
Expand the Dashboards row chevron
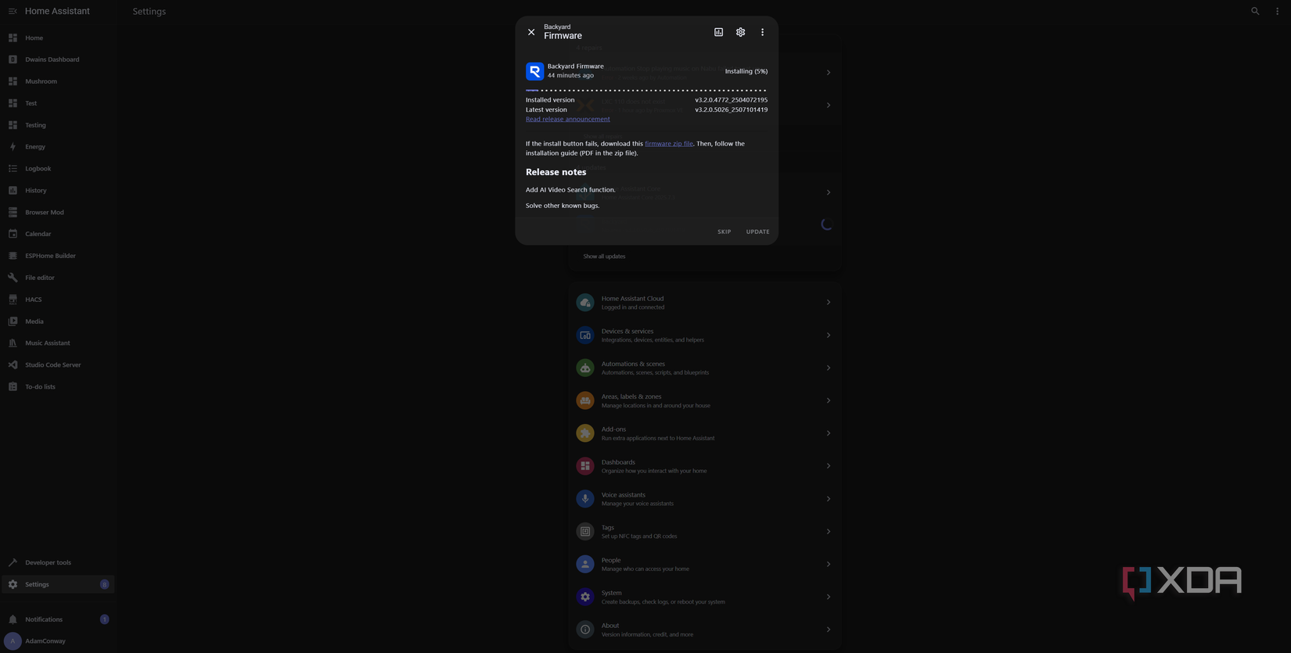coord(829,466)
